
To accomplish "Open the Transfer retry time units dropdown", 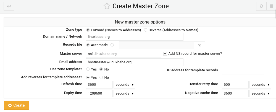I will [260, 85].
